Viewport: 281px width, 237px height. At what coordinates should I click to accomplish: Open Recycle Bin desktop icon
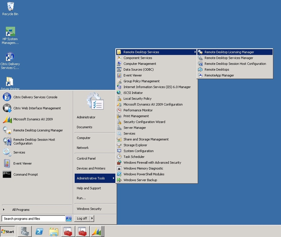click(x=10, y=8)
